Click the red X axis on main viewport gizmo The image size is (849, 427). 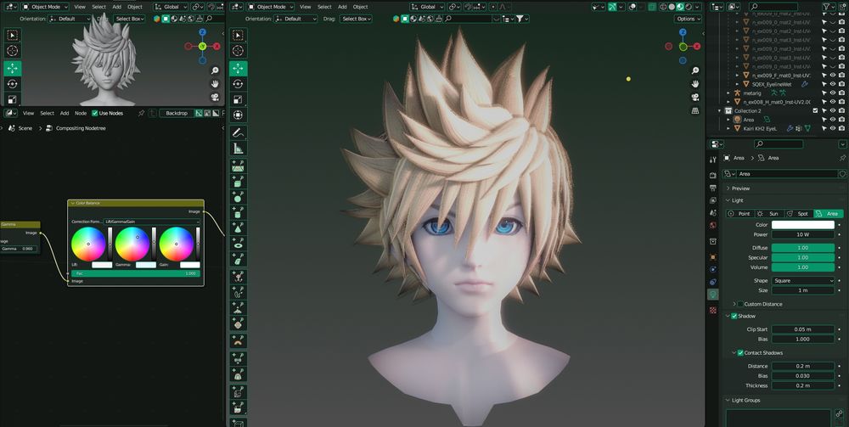click(x=697, y=47)
